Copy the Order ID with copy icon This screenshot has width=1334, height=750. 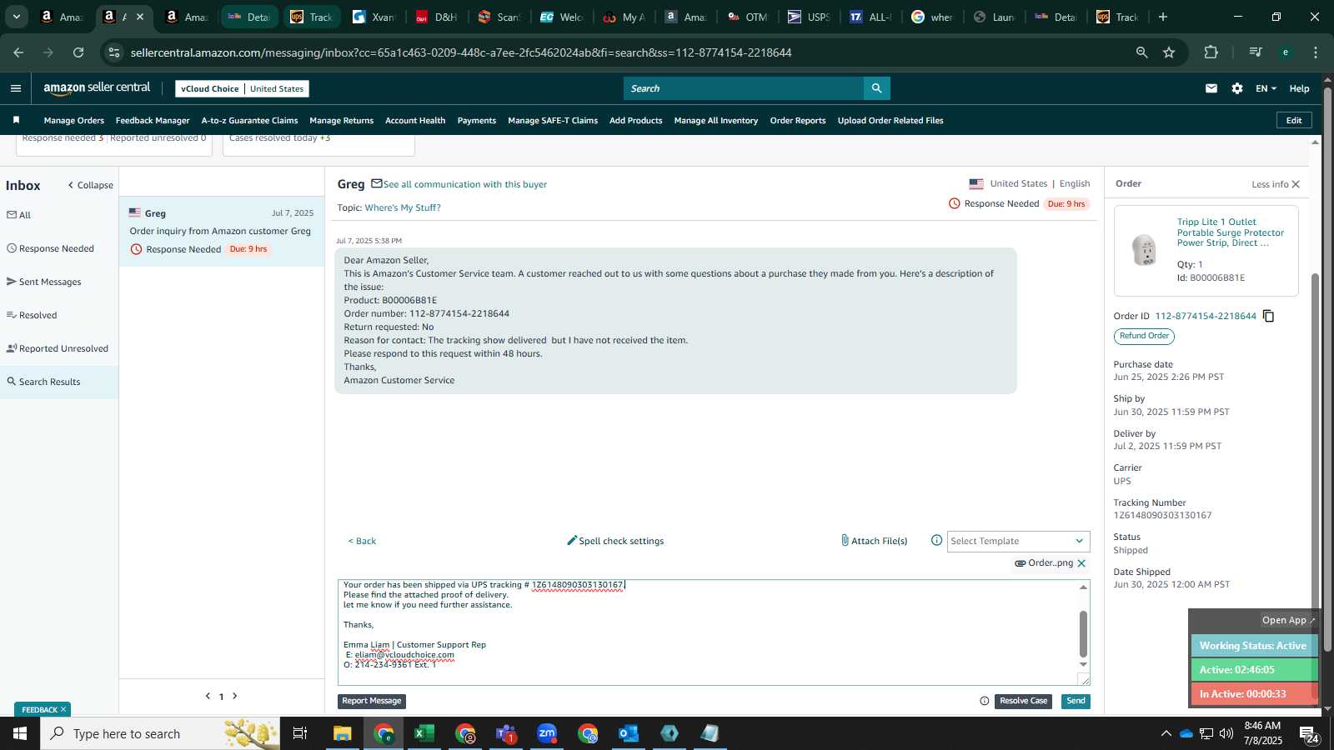tap(1268, 316)
